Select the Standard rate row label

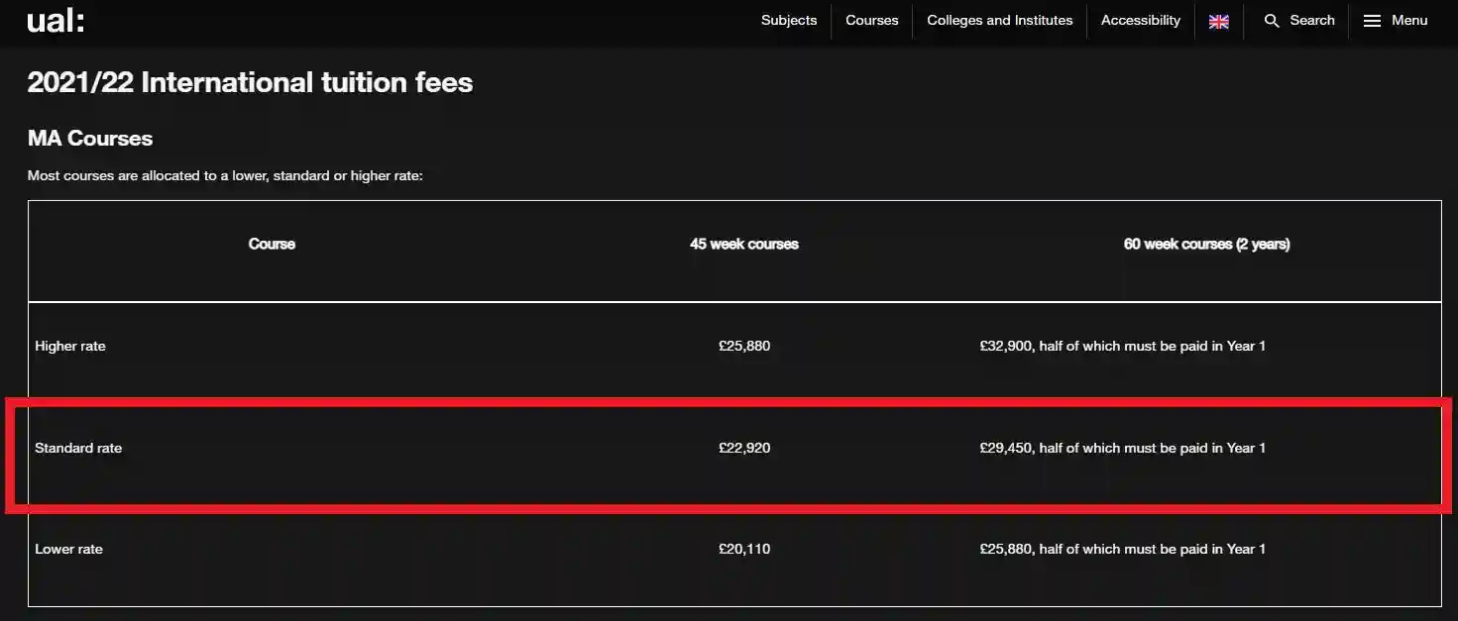[x=78, y=448]
